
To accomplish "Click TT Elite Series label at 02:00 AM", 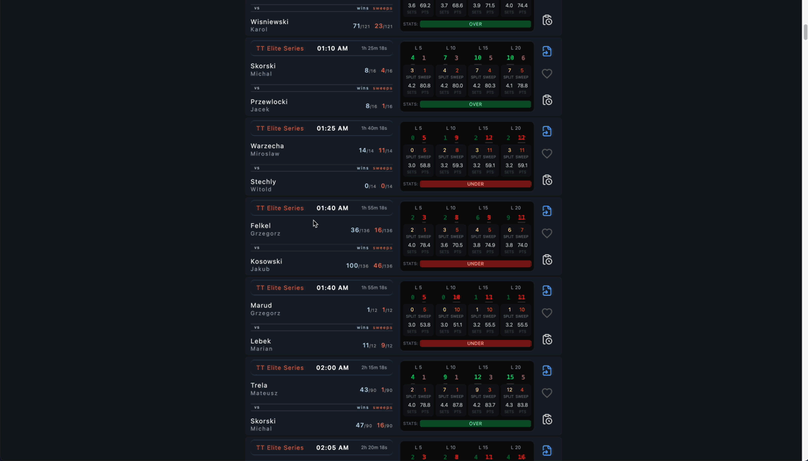I will pos(280,368).
